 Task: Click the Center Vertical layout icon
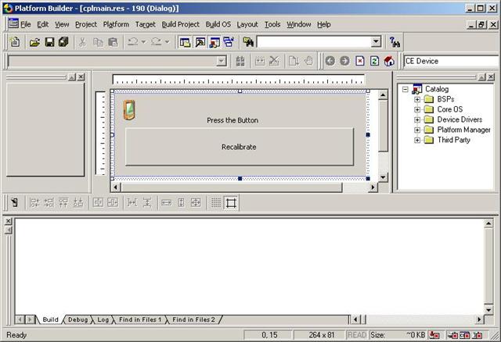click(98, 202)
